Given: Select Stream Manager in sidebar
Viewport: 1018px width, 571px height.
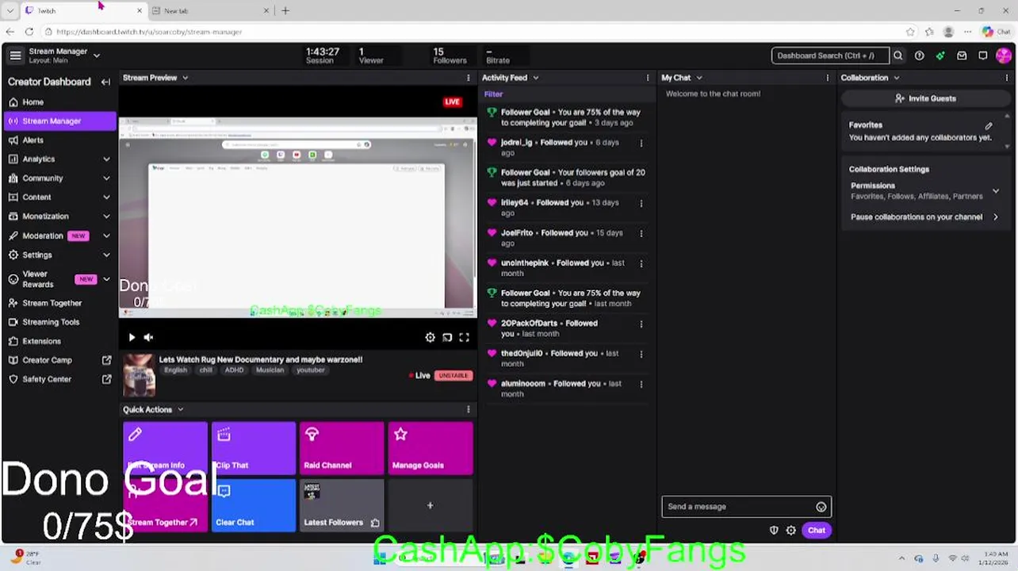Looking at the screenshot, I should [59, 121].
